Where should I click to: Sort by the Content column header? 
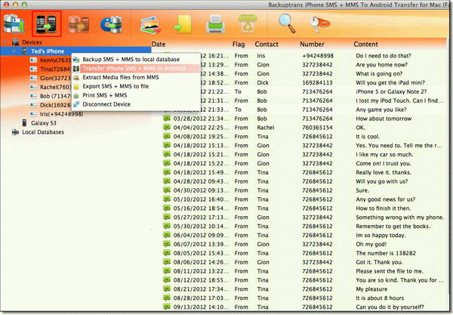(x=365, y=45)
